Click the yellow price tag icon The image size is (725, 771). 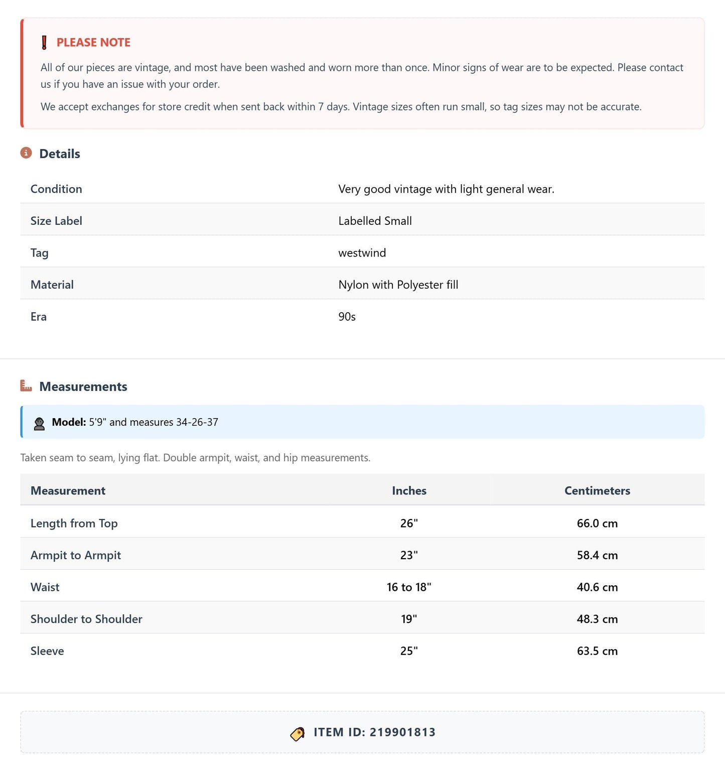(x=298, y=733)
